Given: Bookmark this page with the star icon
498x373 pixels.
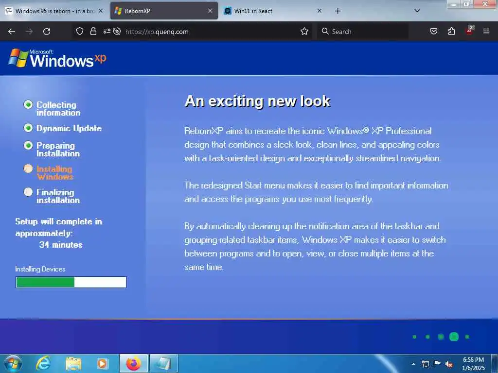Looking at the screenshot, I should 304,31.
